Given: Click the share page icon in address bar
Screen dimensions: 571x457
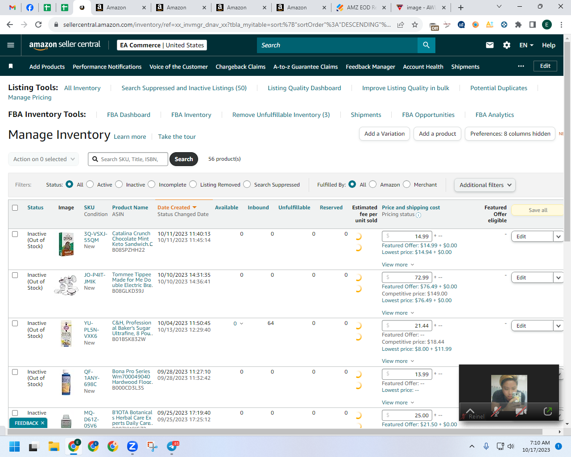Looking at the screenshot, I should [401, 25].
